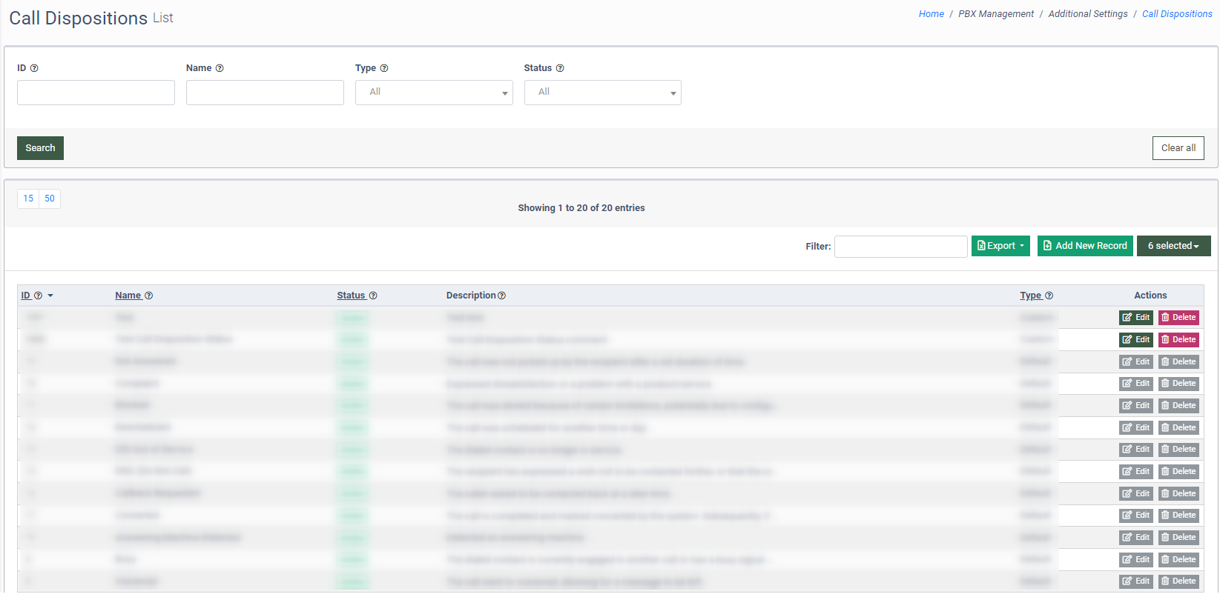This screenshot has height=597, width=1220.
Task: Show 15 entries per page
Action: 28,199
